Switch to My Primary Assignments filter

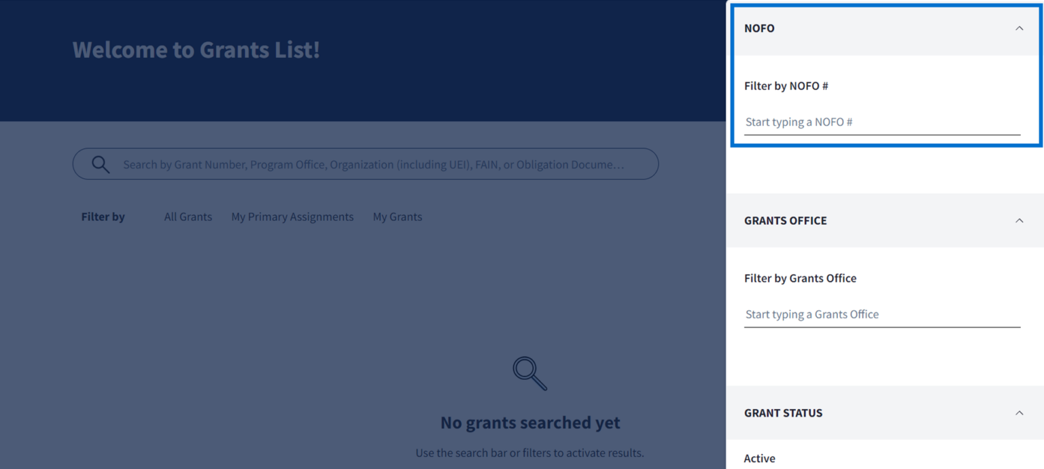pos(292,217)
